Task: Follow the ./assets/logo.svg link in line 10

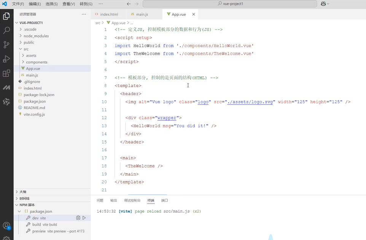Action: pos(250,102)
